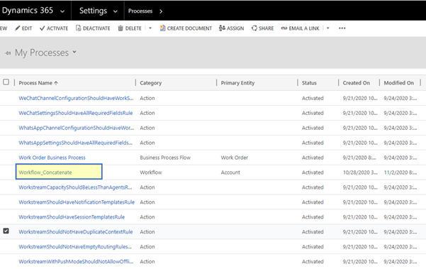426x269 pixels.
Task: Open WorkstreamShouldHaveSessionTemplatesRule link
Action: (x=72, y=217)
